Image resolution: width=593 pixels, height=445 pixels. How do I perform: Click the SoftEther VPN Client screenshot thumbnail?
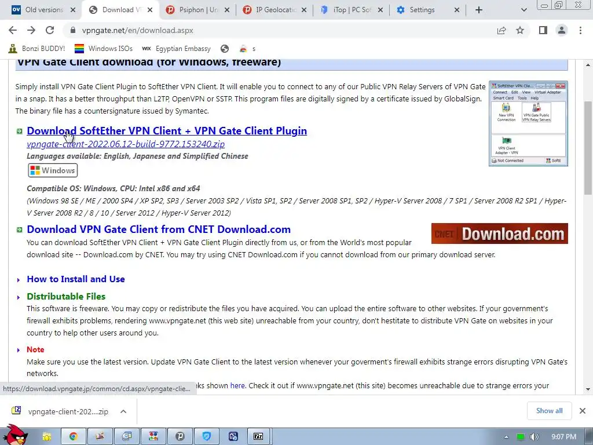click(528, 123)
